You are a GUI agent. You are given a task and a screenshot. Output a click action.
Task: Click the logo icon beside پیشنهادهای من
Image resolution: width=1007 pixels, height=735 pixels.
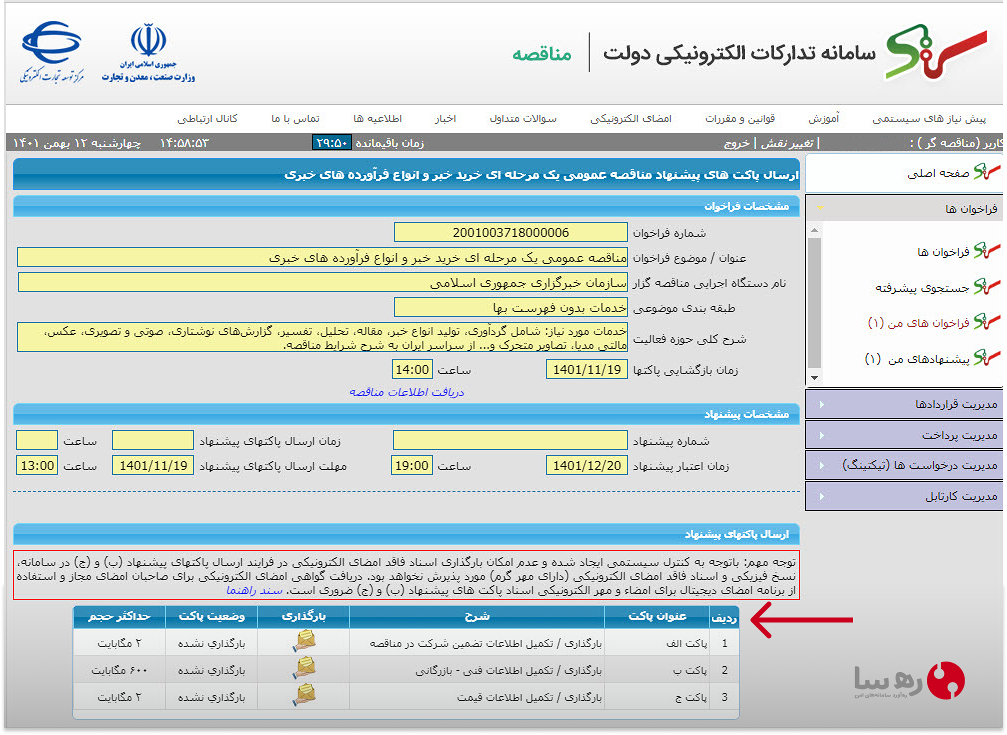point(986,358)
